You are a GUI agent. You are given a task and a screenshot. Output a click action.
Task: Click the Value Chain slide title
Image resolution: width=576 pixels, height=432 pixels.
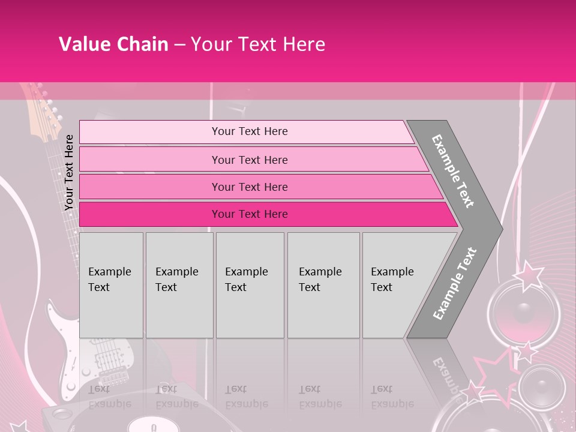point(192,44)
